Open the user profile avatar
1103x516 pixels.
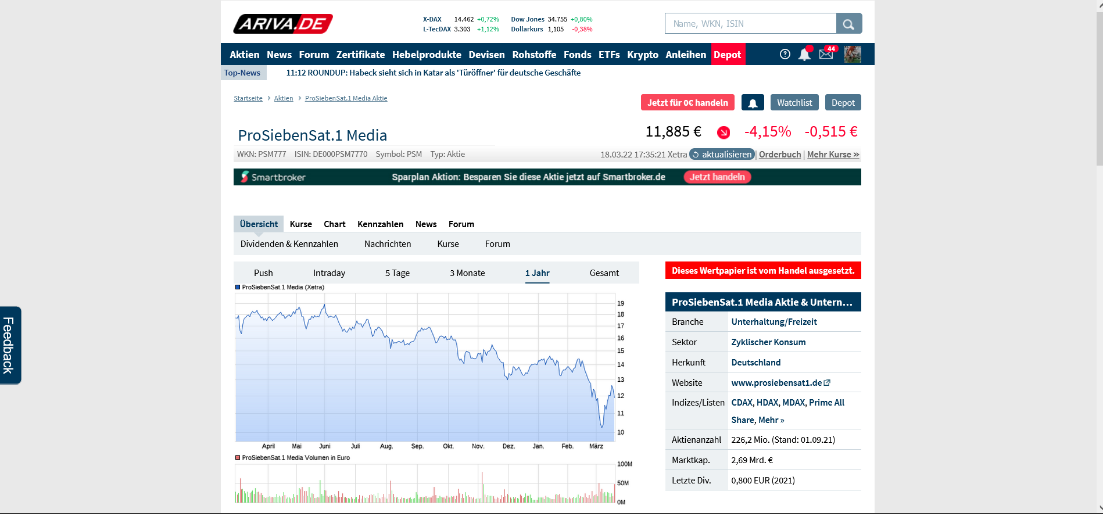click(x=853, y=54)
